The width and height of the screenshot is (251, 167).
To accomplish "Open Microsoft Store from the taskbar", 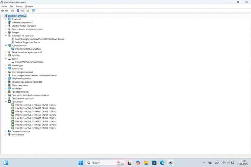I will point(154,163).
